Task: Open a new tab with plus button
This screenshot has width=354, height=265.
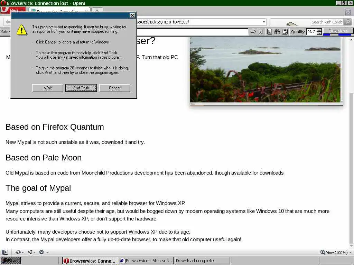Action: 97,10
